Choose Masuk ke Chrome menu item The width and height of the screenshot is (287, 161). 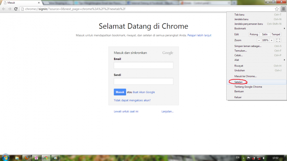click(x=256, y=76)
